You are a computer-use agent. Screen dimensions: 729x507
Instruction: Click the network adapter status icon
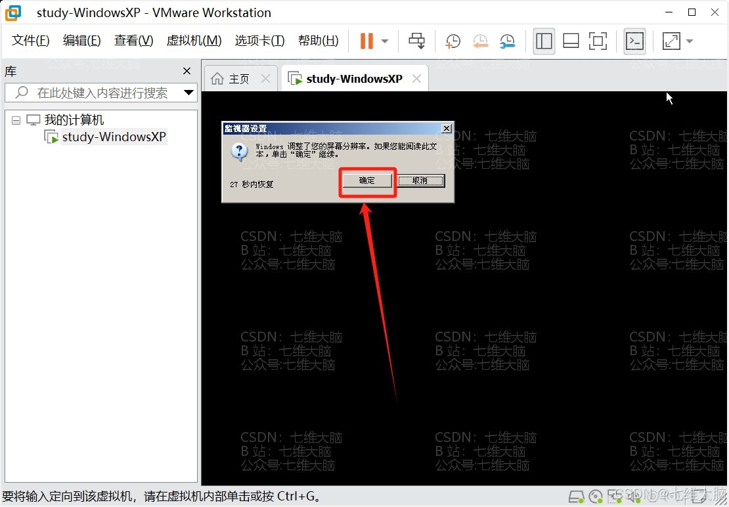click(x=613, y=497)
